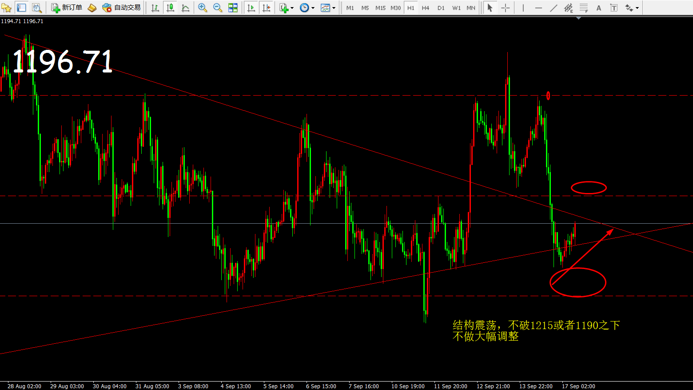Viewport: 693px width, 390px height.
Task: Tile windows with the grid icon
Action: click(x=233, y=8)
